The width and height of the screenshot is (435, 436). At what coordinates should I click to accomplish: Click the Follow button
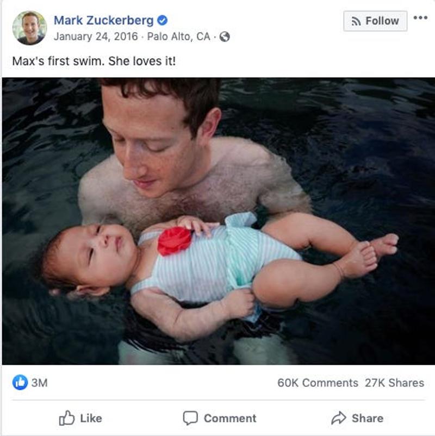(375, 21)
